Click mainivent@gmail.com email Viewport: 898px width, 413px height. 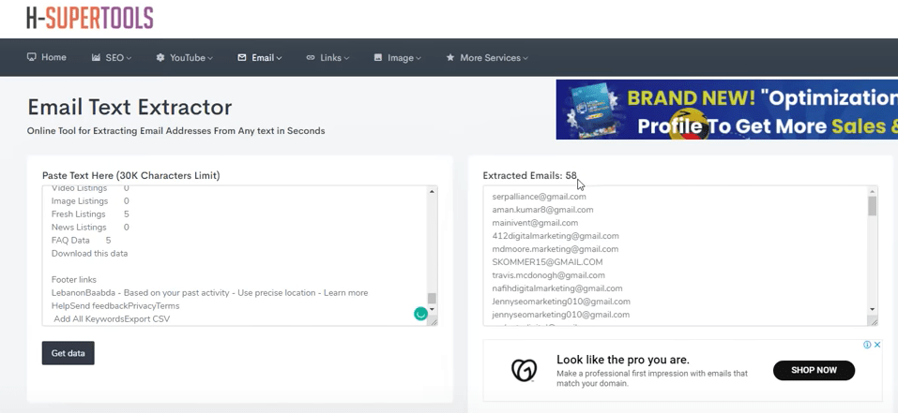pyautogui.click(x=535, y=223)
